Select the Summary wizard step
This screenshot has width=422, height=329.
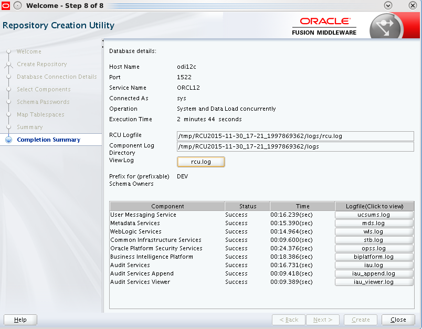coord(29,127)
